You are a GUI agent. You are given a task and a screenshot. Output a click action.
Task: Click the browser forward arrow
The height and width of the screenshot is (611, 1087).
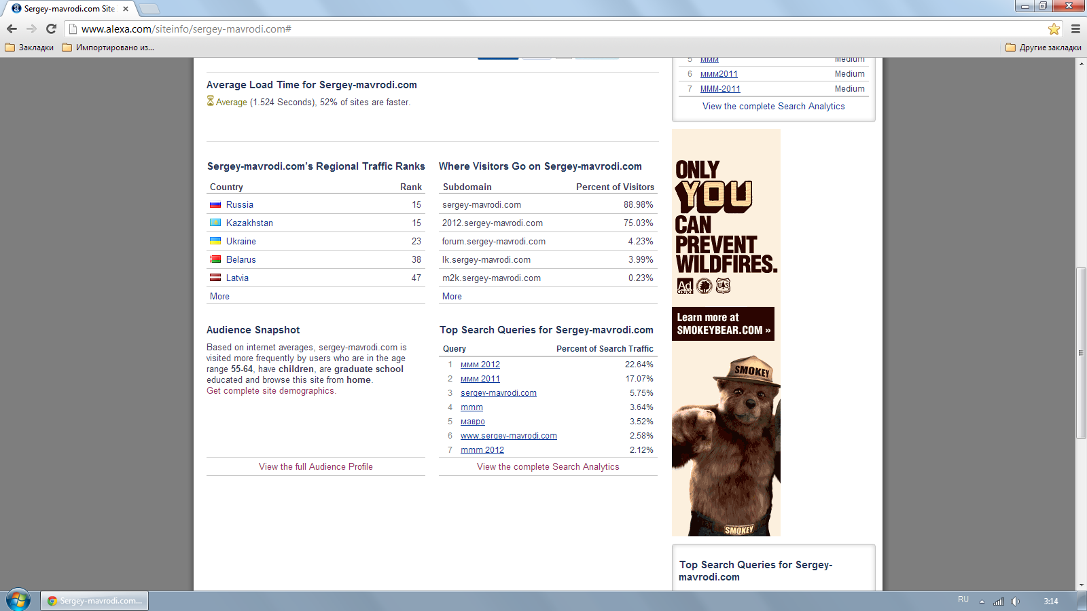pyautogui.click(x=31, y=29)
